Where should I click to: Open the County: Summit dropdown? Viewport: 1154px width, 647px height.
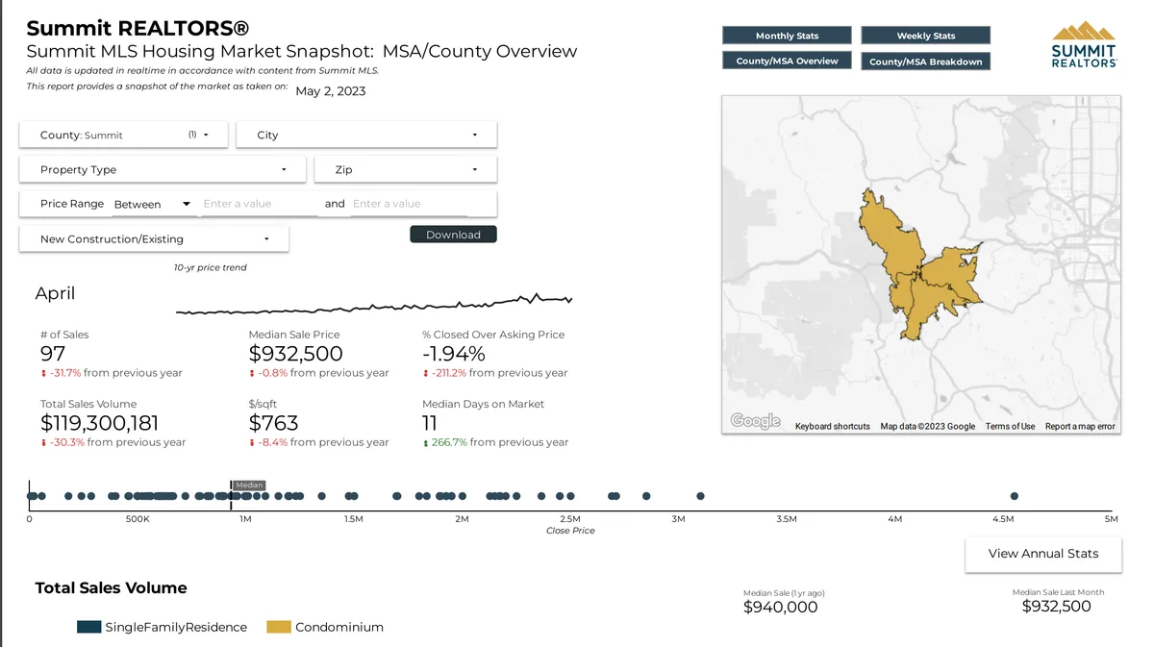[123, 135]
